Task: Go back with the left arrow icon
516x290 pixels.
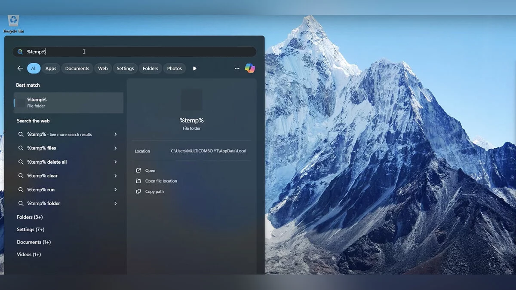Action: coord(20,68)
